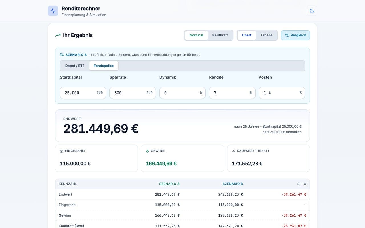Image resolution: width=365 pixels, height=228 pixels.
Task: Click Szenario A Gewinn 166.449,69 € table cell
Action: (x=167, y=215)
